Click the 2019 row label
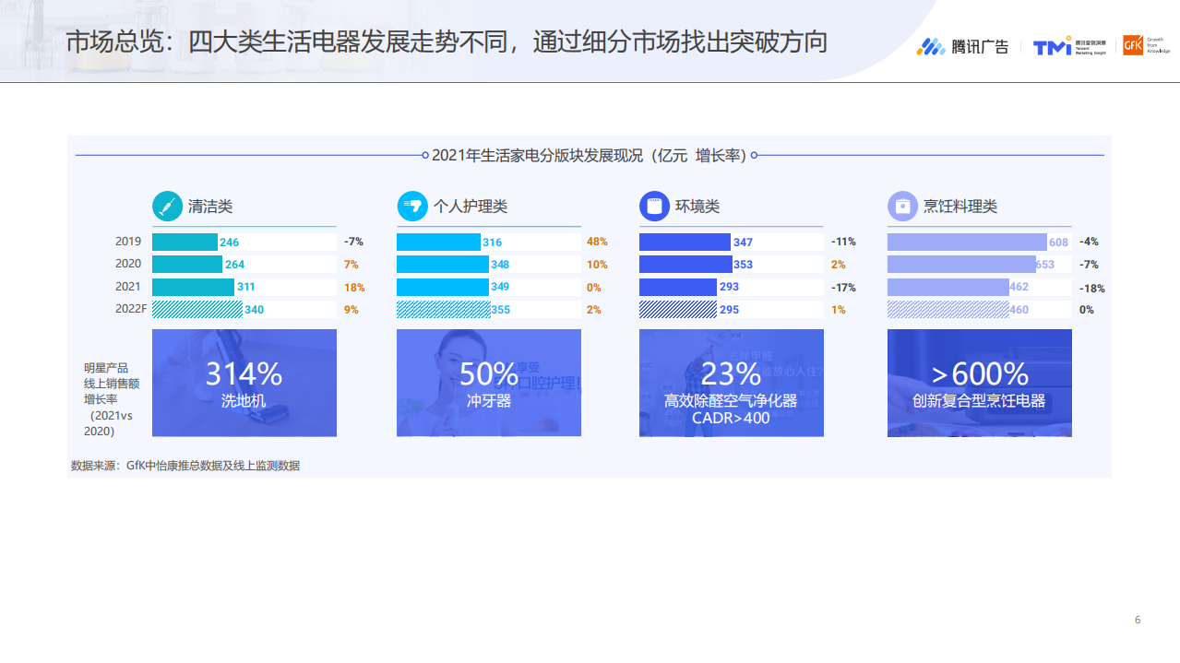 [x=127, y=241]
